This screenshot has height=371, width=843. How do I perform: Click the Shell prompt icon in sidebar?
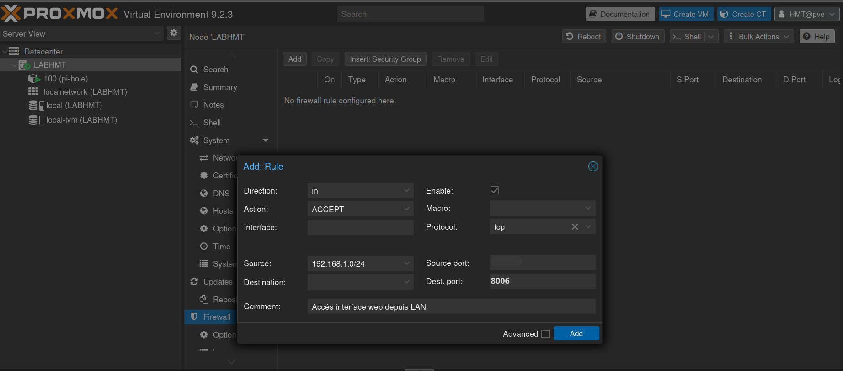(x=194, y=123)
